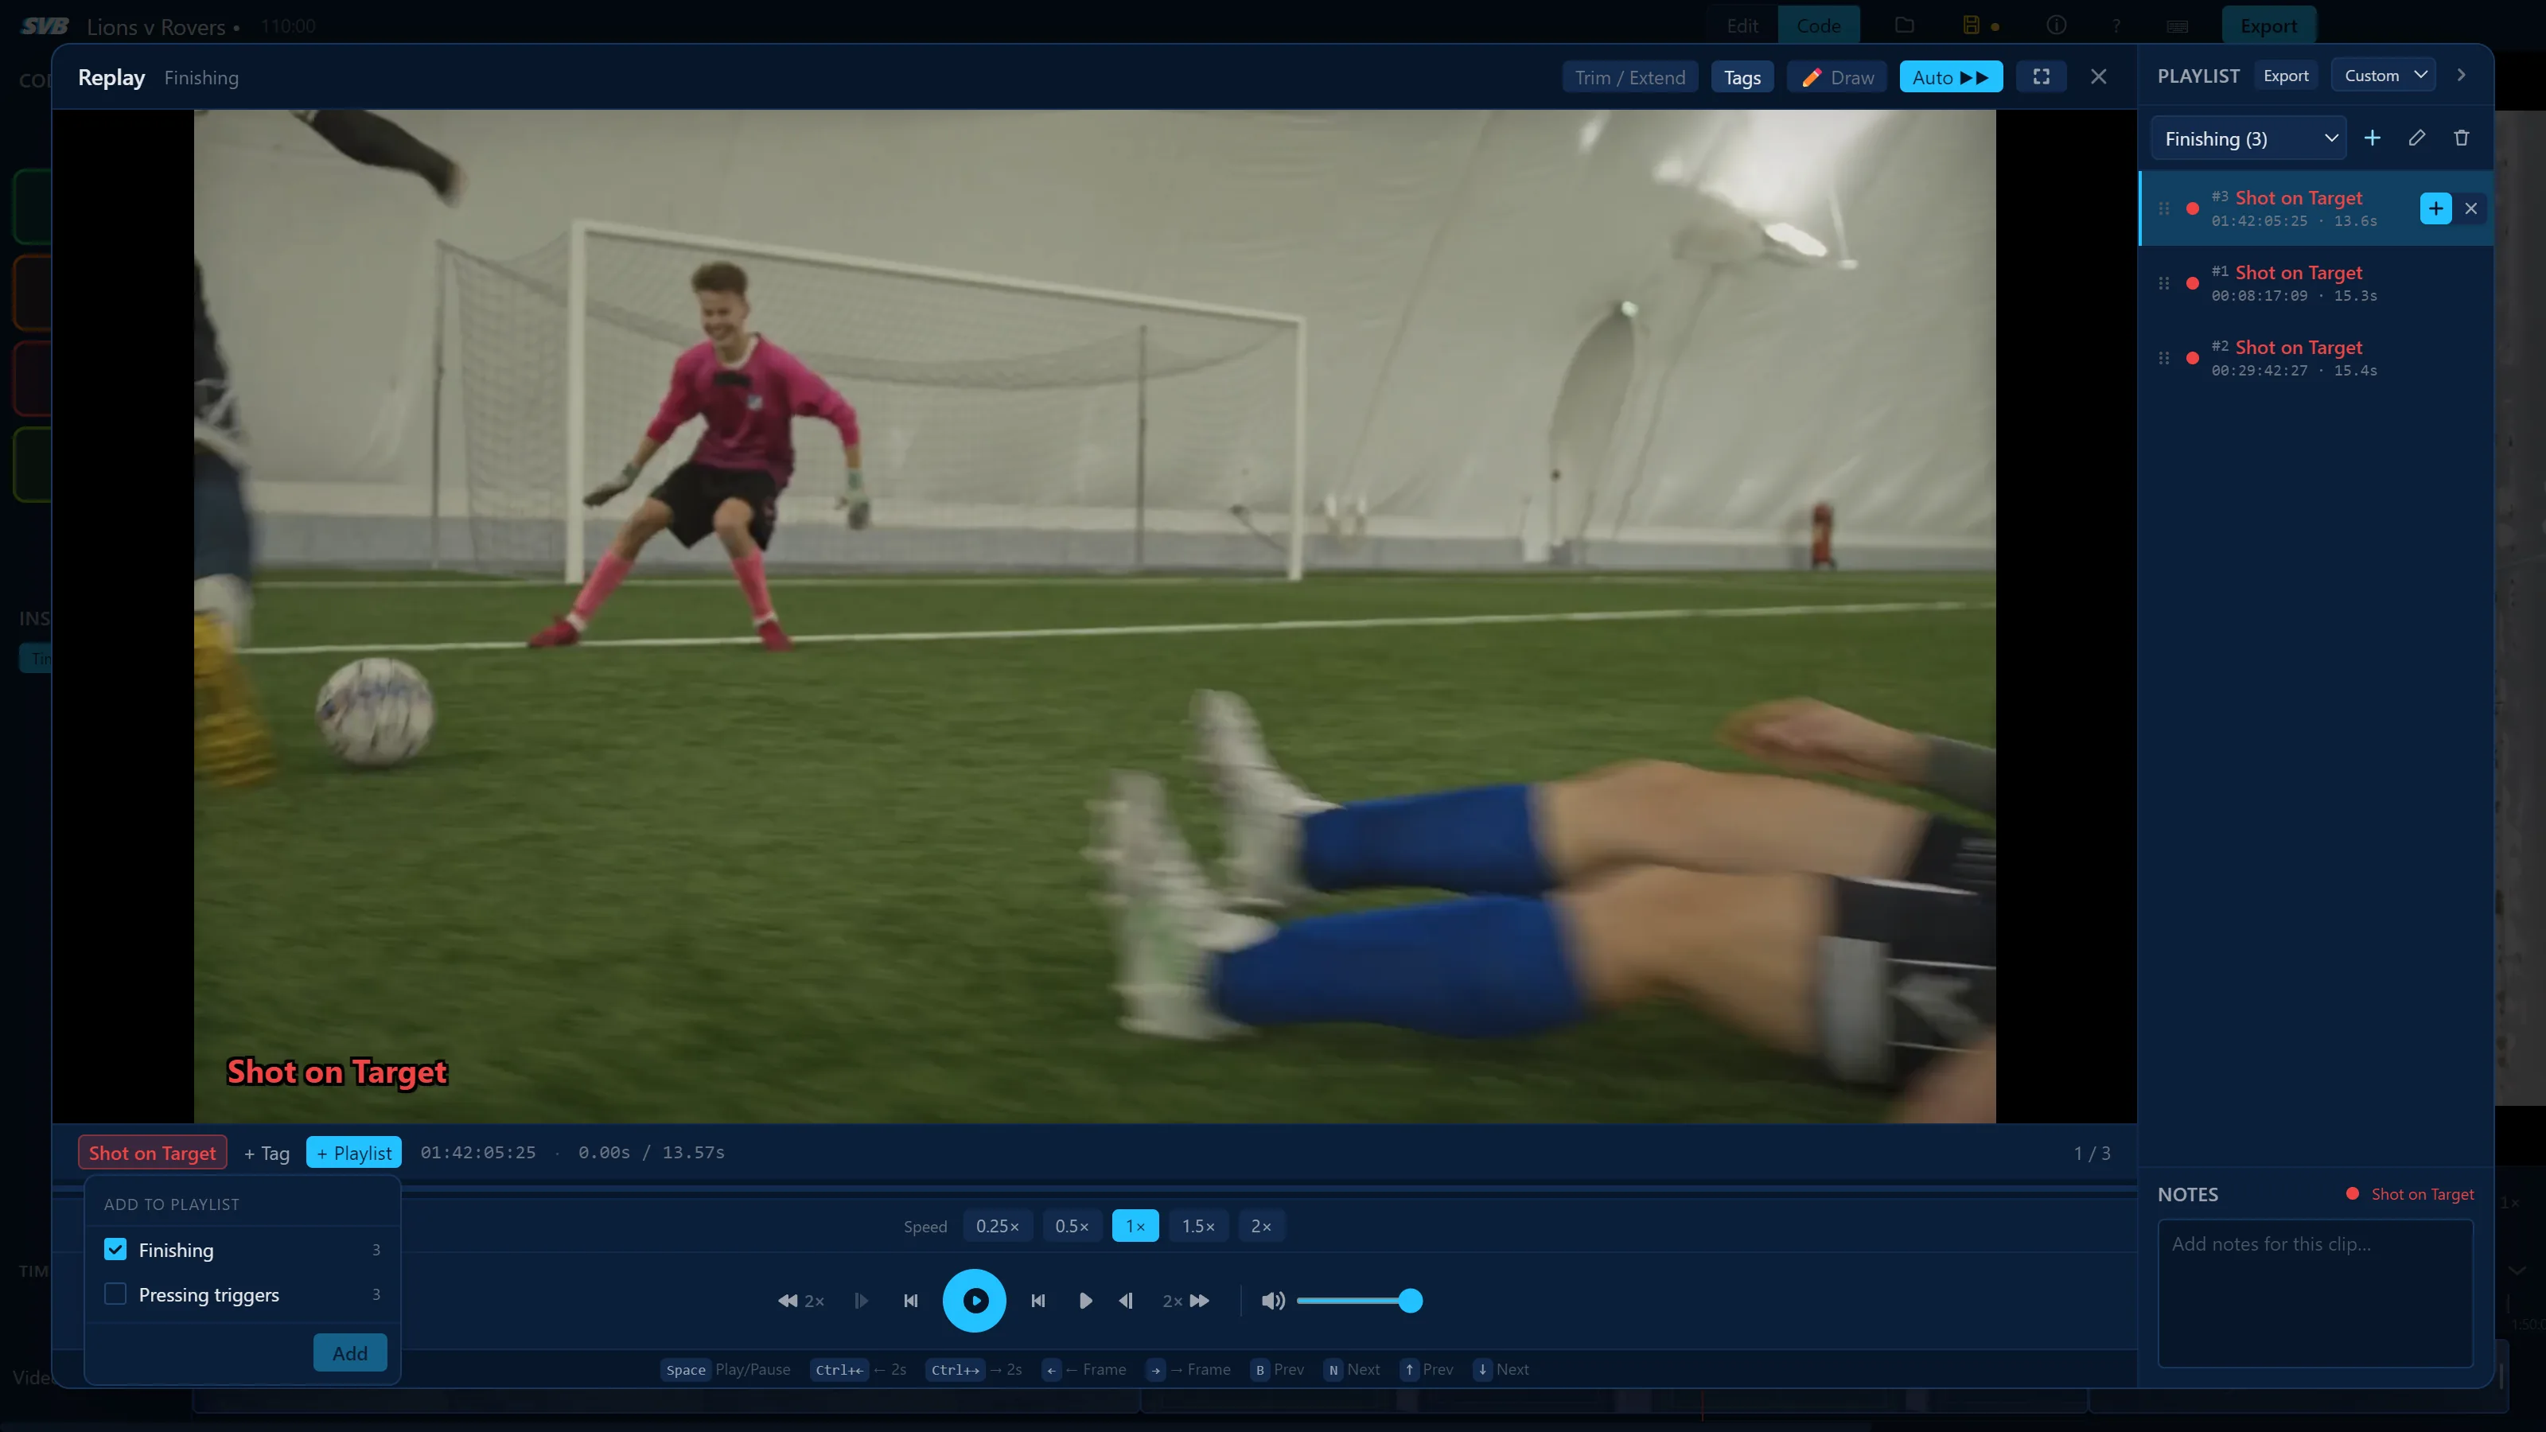Set playback speed to 0.5×

1072,1227
